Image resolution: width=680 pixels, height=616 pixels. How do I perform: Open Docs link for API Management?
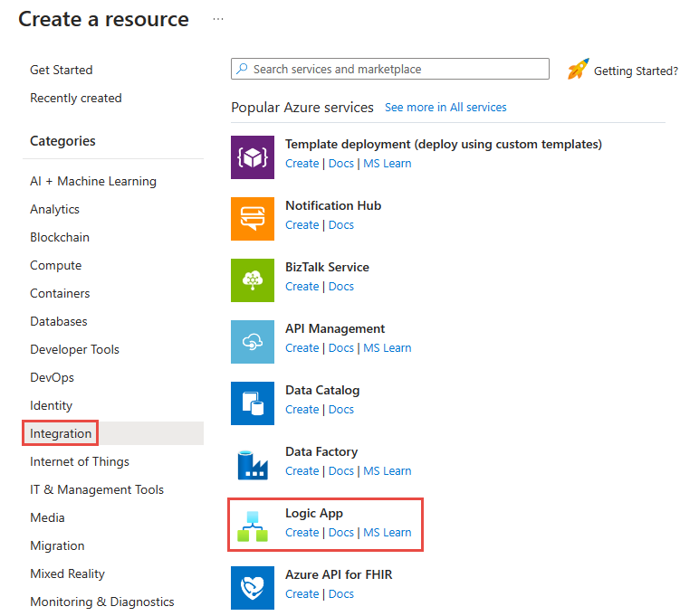point(341,348)
